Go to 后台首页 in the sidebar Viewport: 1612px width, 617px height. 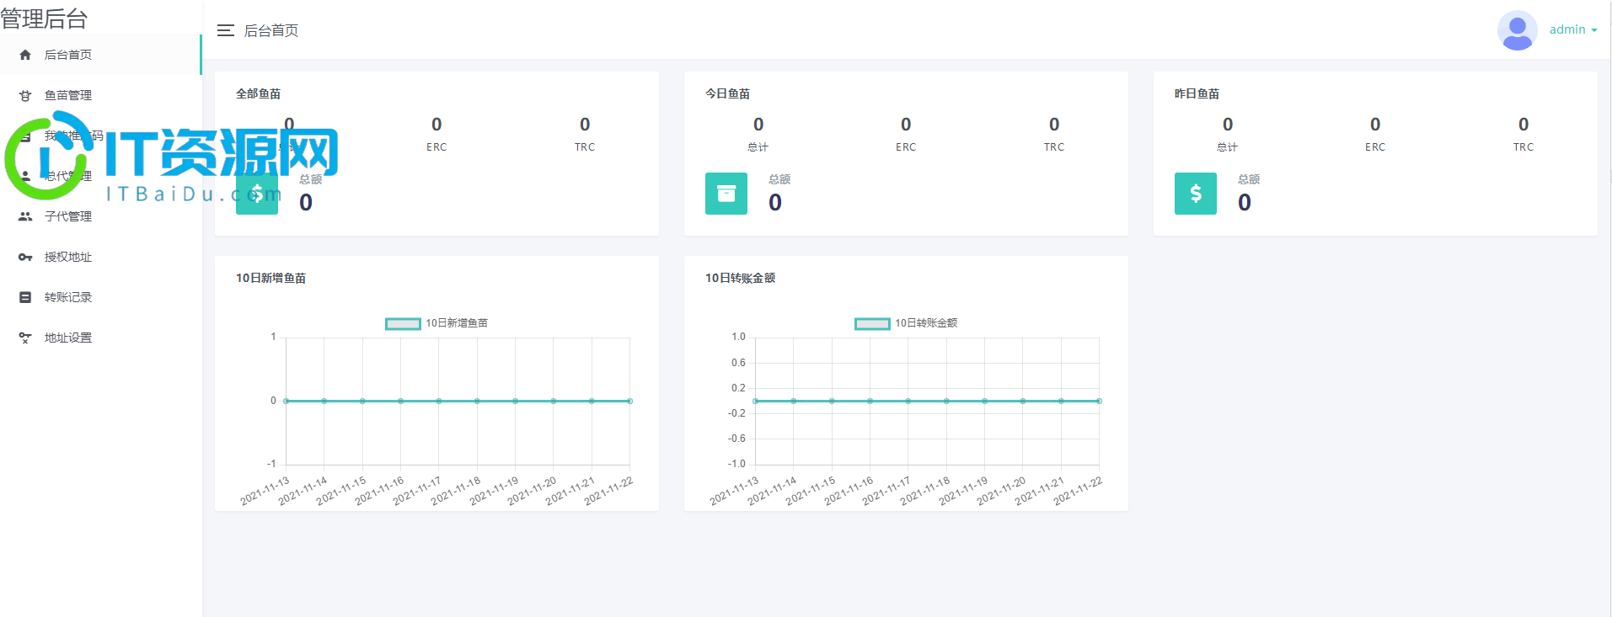pos(100,55)
